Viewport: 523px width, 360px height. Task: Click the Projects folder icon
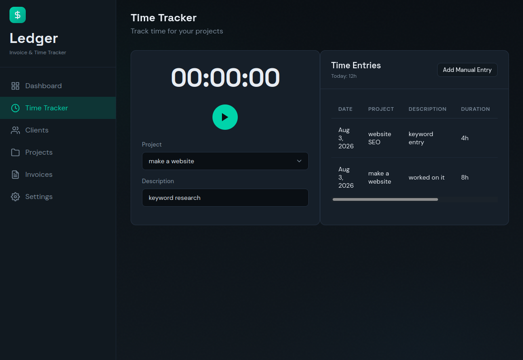15,152
